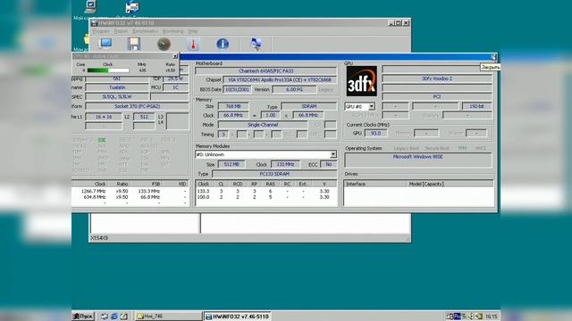The height and width of the screenshot is (321, 572).
Task: Click the Memory Mode field Single-Channel
Action: (263, 125)
